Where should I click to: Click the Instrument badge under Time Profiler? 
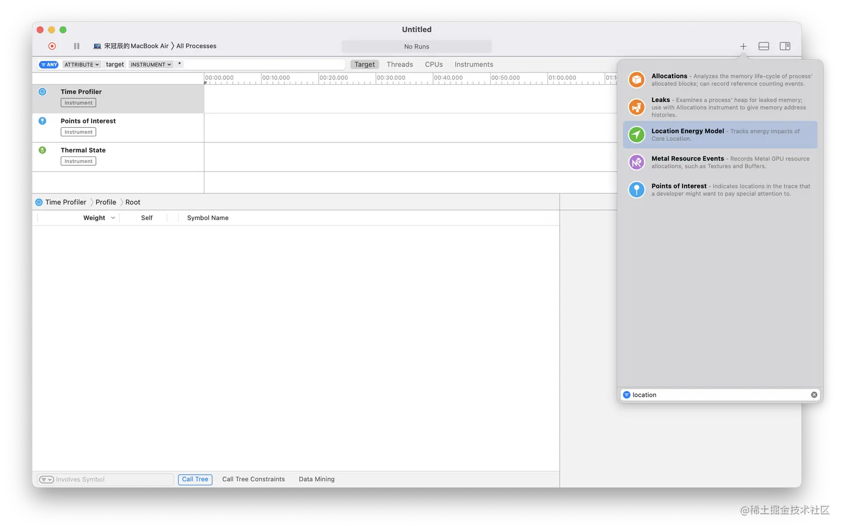[78, 103]
